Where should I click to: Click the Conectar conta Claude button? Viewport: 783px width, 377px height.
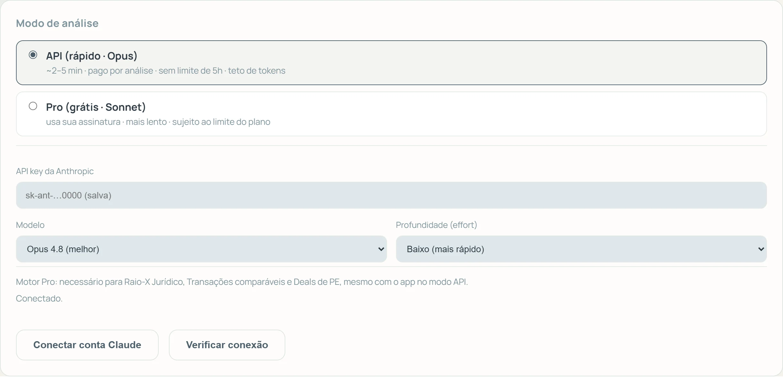point(87,345)
